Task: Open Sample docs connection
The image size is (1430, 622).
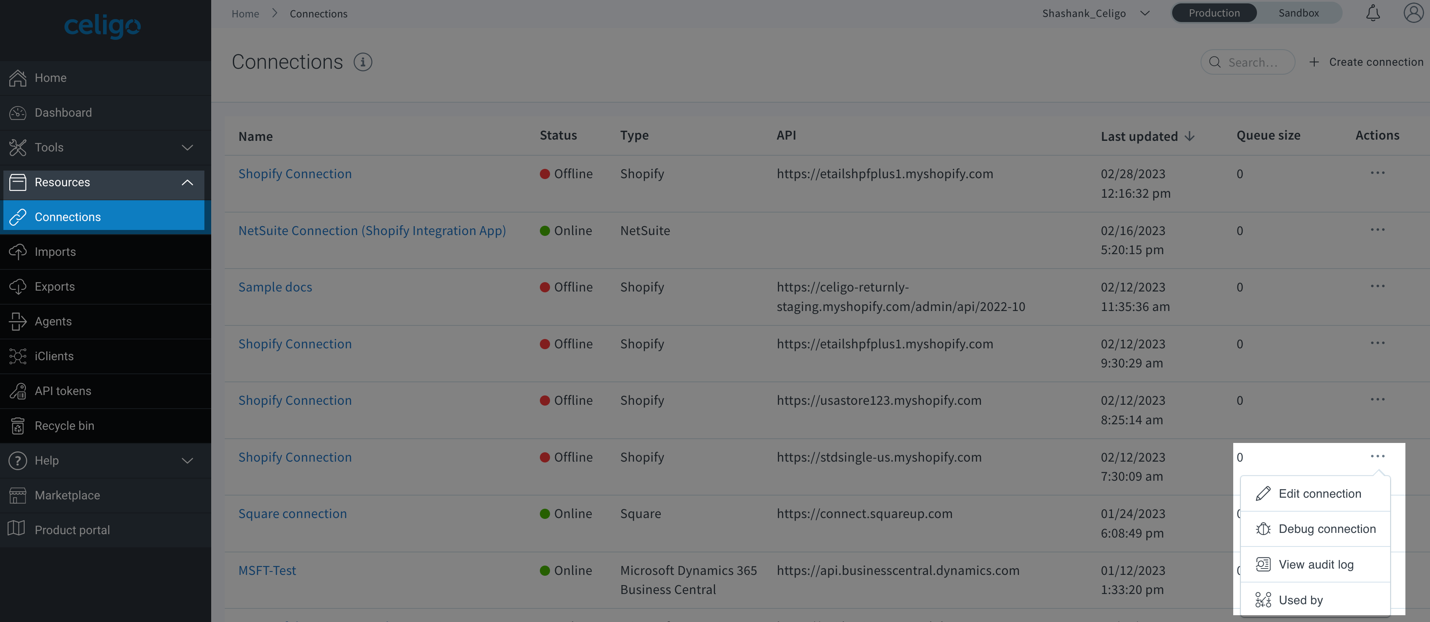Action: click(x=275, y=287)
